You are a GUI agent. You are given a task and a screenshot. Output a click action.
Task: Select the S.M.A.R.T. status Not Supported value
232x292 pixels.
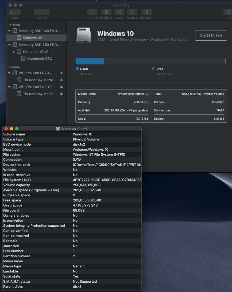click(x=85, y=282)
